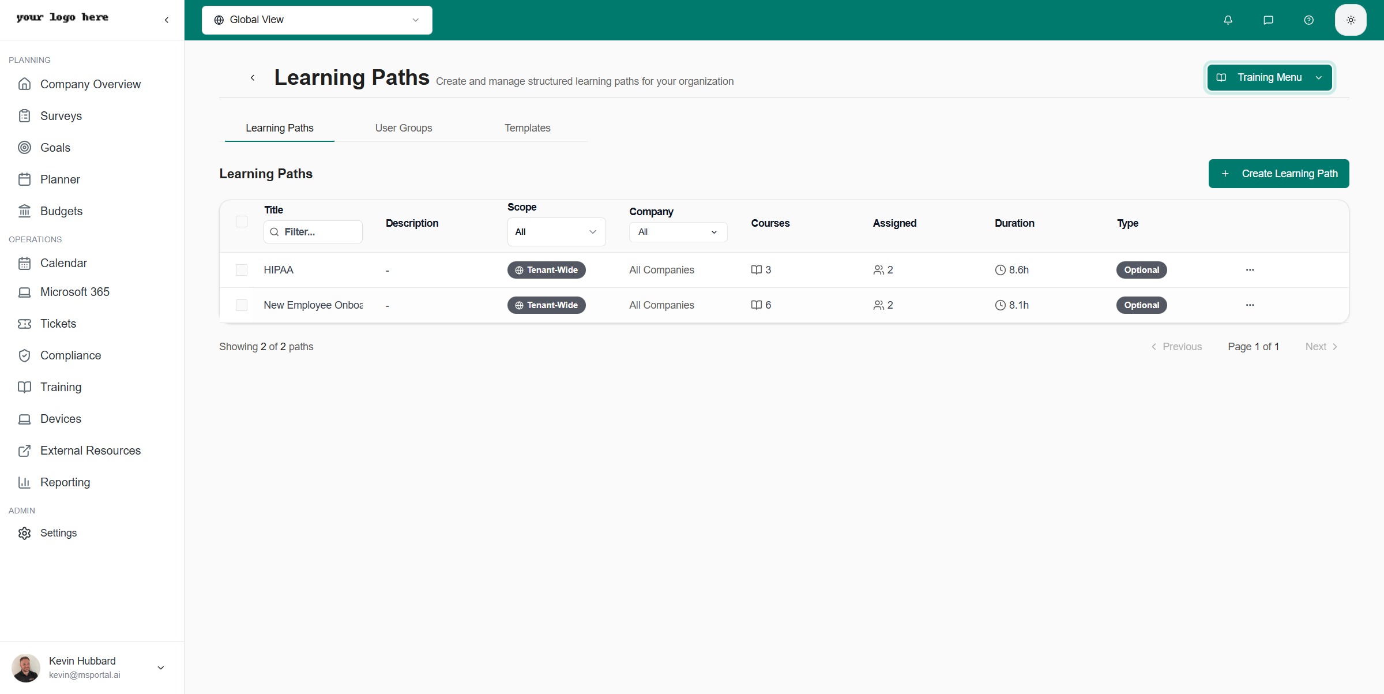Open the Scope filter dropdown
The image size is (1384, 694).
tap(556, 231)
